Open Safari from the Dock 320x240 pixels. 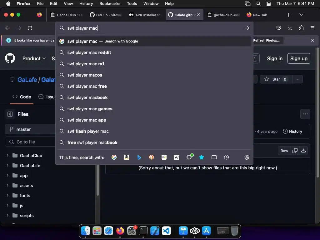[108, 231]
